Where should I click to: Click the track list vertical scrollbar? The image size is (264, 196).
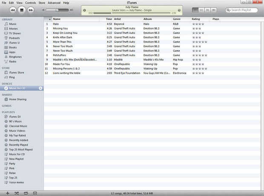[262, 106]
